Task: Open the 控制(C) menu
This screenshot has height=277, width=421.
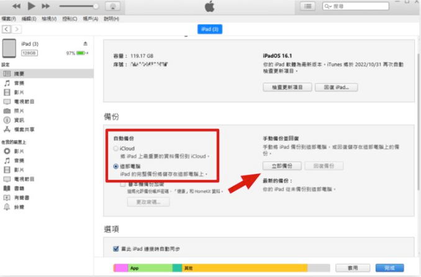Action: click(70, 19)
